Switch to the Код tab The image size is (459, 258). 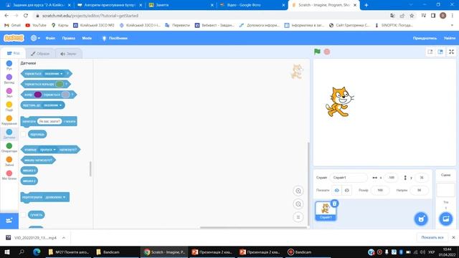(13, 53)
